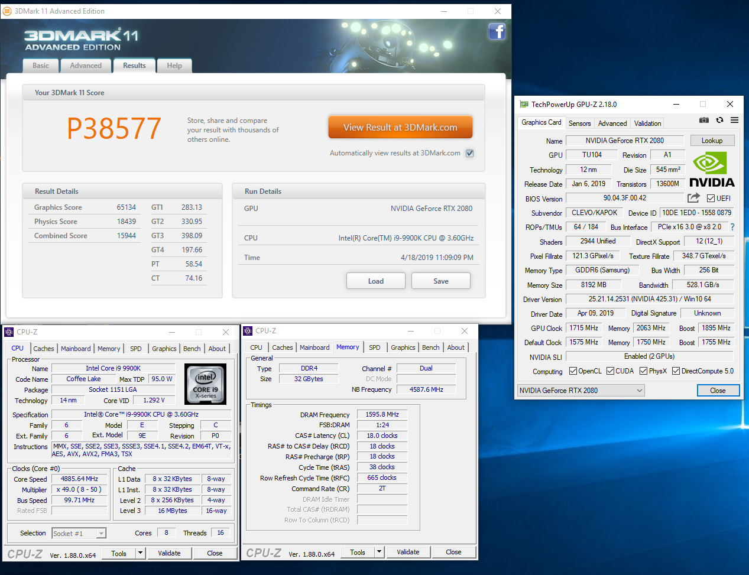Viewport: 749px width, 575px height.
Task: Click the GPU Name field in GPU-Z
Action: (625, 141)
